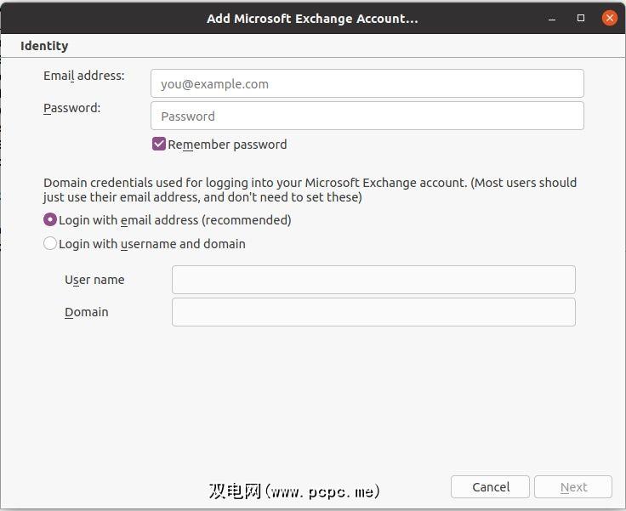Click the Password label text

point(71,108)
